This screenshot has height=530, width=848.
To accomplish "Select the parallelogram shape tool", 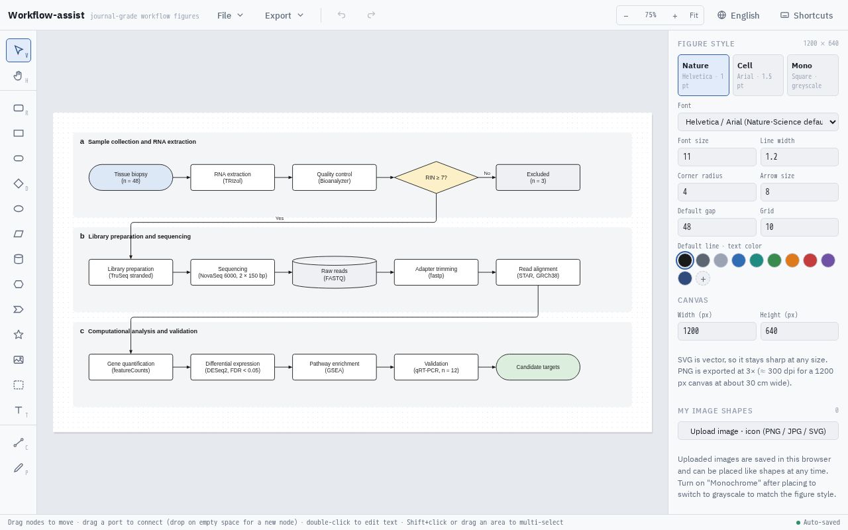I will tap(19, 234).
